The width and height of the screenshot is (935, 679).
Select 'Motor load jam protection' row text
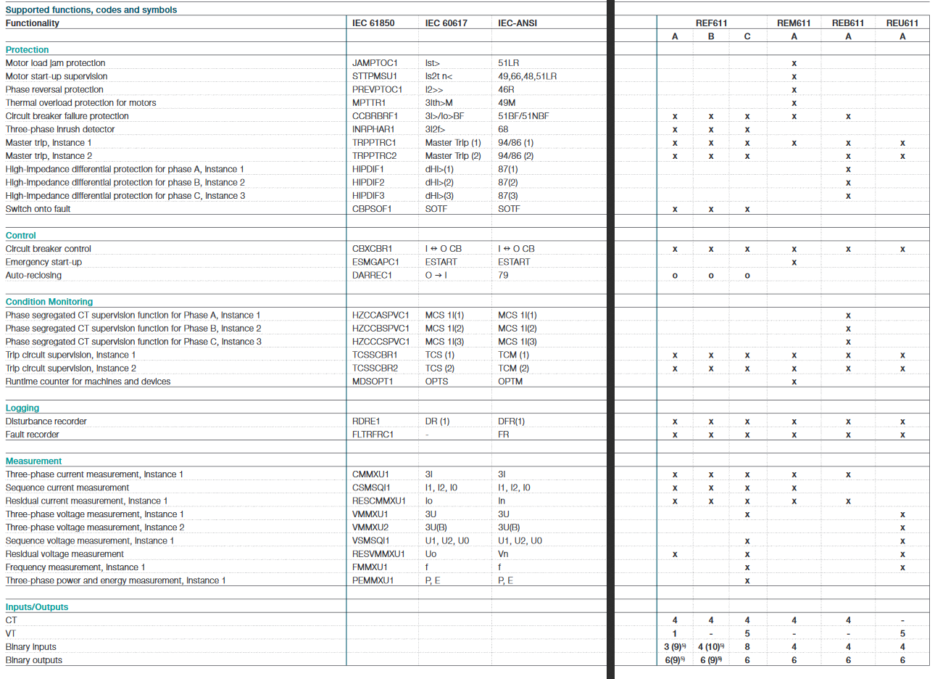click(55, 63)
